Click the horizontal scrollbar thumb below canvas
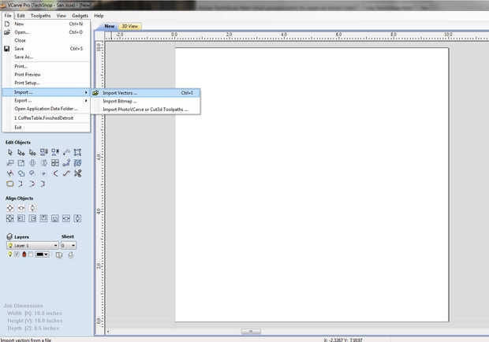489x342 pixels. pyautogui.click(x=251, y=331)
